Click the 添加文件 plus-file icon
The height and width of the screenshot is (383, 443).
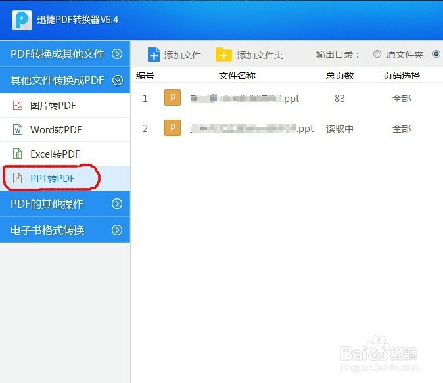[154, 55]
